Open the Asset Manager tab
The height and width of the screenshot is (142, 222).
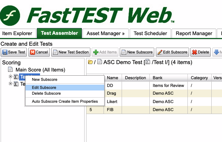point(106,33)
